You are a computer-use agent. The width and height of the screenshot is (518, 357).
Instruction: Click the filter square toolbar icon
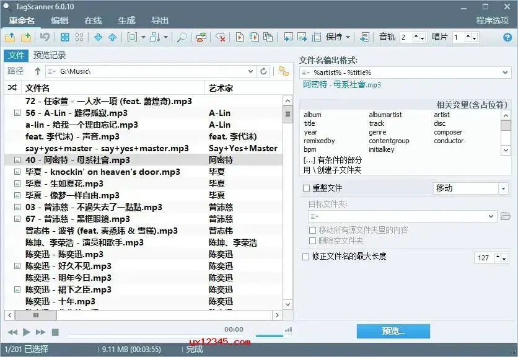click(132, 37)
